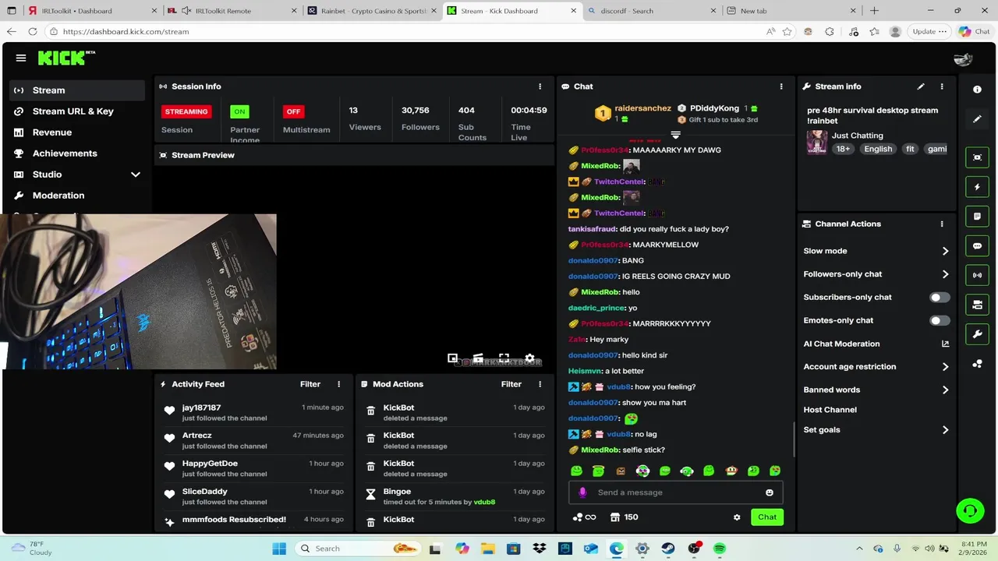This screenshot has height=561, width=998.
Task: Edit stream info with the pencil icon
Action: click(x=921, y=86)
